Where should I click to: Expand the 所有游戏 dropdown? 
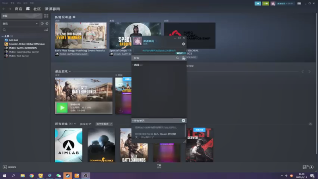(75, 124)
